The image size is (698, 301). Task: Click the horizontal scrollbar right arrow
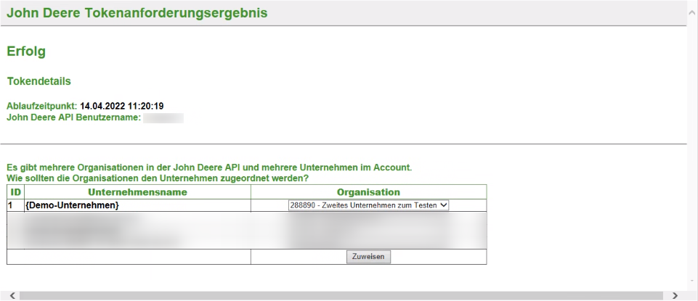click(x=676, y=295)
